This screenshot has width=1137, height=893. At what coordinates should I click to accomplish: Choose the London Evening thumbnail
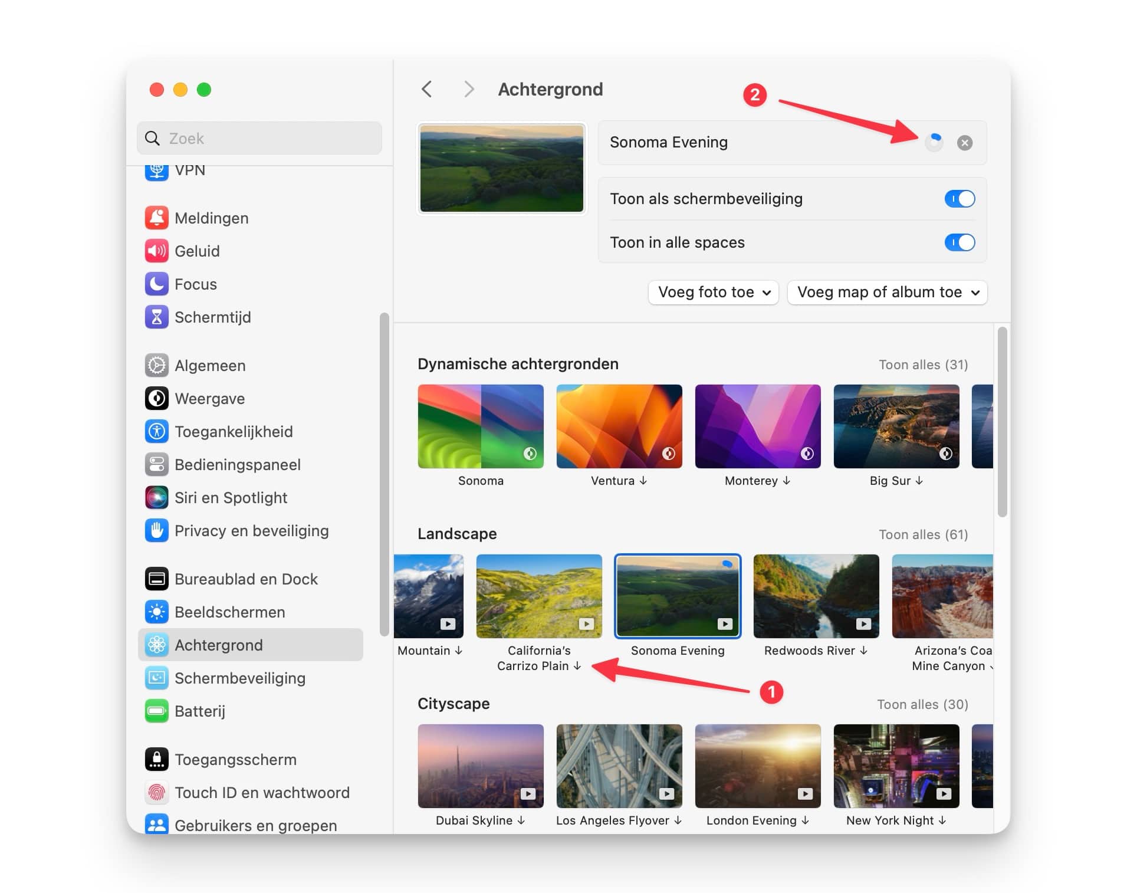(758, 766)
